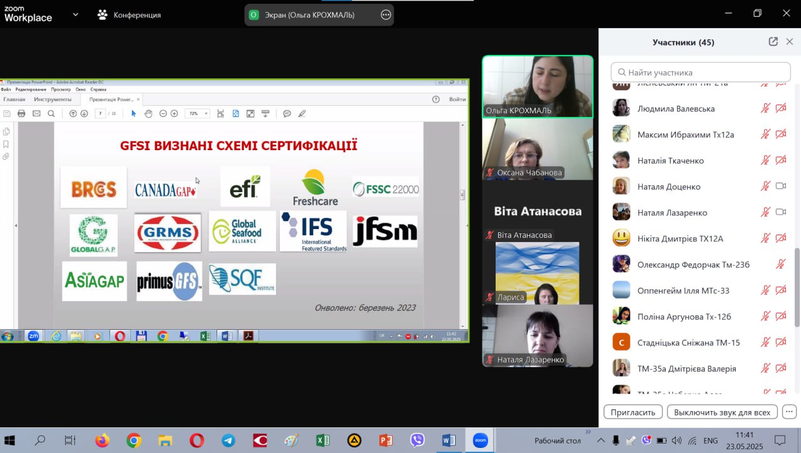Go to previous page in Acrobat
This screenshot has height=453, width=801.
(x=73, y=113)
